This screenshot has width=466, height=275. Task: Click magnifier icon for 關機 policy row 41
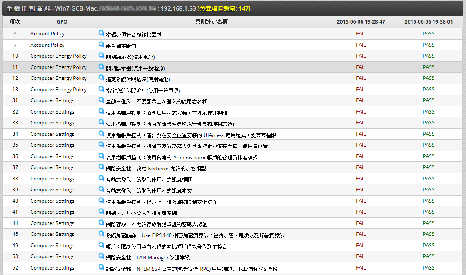(x=101, y=212)
